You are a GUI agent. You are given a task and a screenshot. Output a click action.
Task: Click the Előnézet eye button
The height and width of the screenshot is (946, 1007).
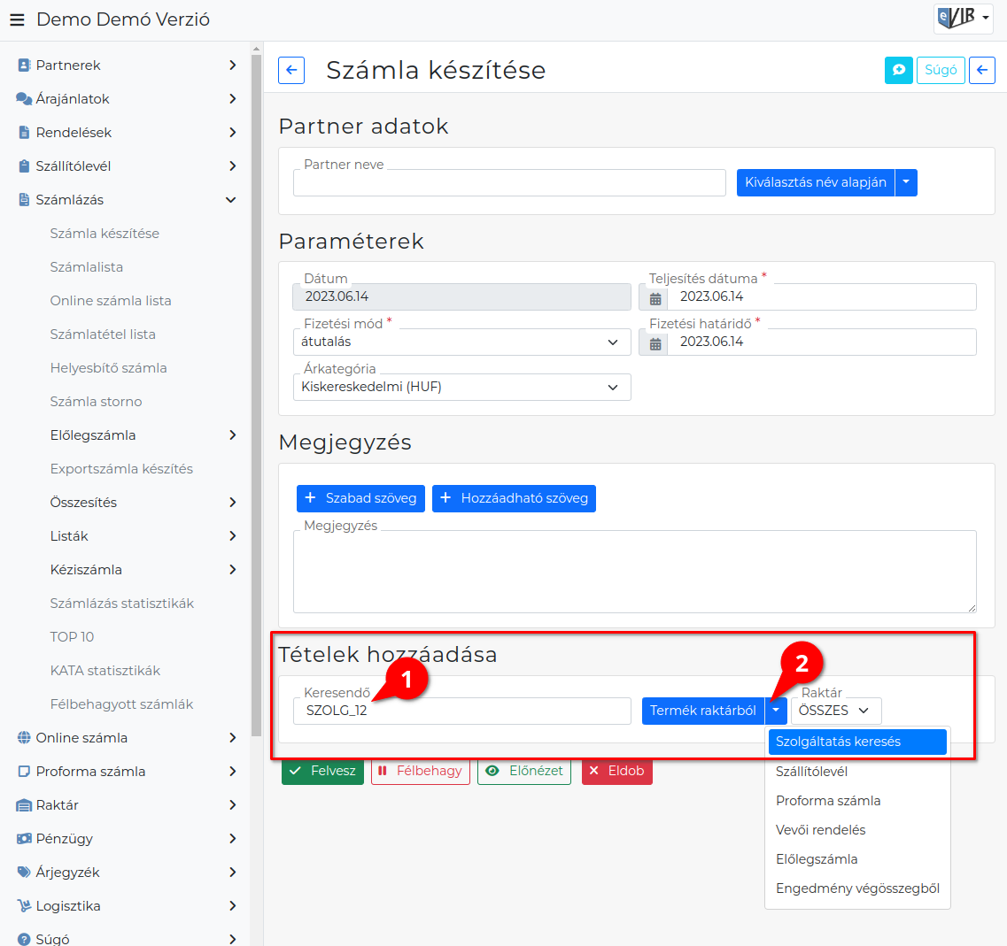click(523, 771)
